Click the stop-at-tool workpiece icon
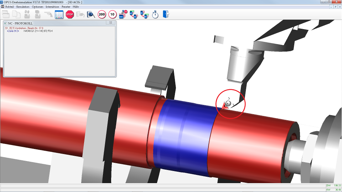The width and height of the screenshot is (342, 192). [x=123, y=15]
